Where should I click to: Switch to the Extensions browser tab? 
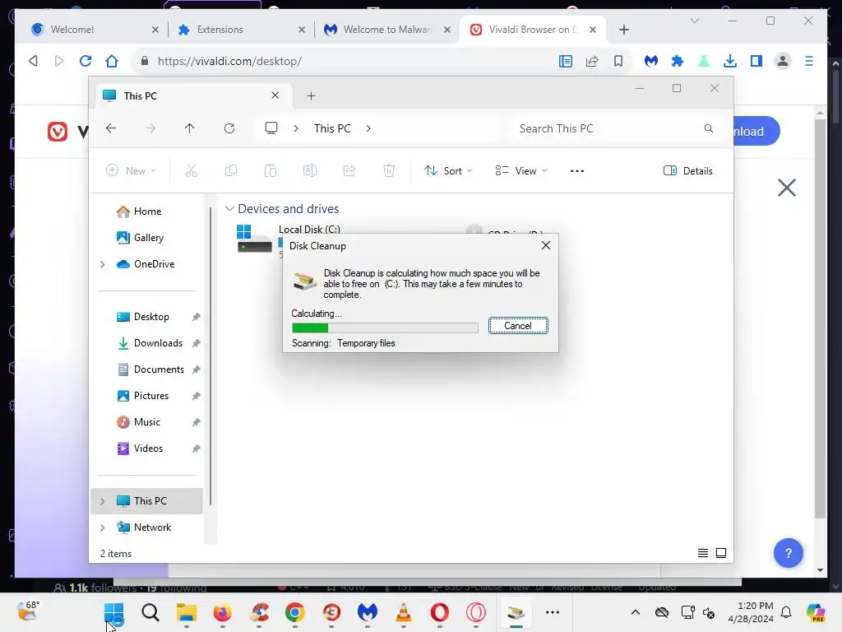[241, 30]
